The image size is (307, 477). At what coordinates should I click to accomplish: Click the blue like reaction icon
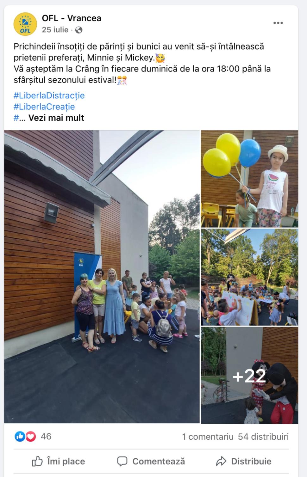click(20, 437)
